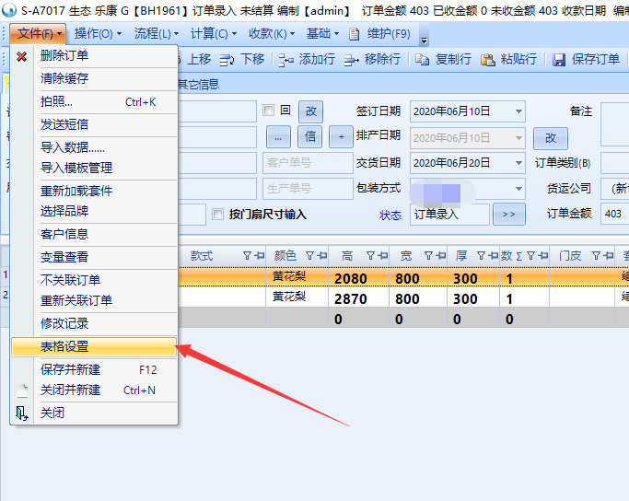Enable the 按门扇尺寸输入 checkbox

pyautogui.click(x=218, y=215)
